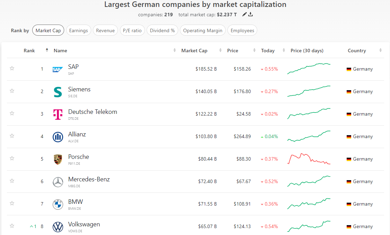Sort by Price column sort arrows
This screenshot has width=390, height=235.
click(x=255, y=51)
